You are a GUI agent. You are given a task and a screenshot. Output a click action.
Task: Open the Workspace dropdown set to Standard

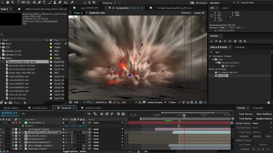(x=222, y=3)
